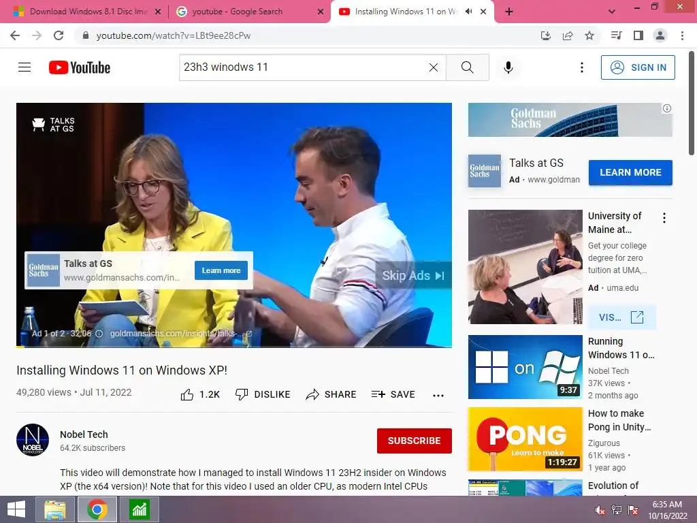Open University of Maine ad thumbnail
697x523 pixels.
[525, 267]
